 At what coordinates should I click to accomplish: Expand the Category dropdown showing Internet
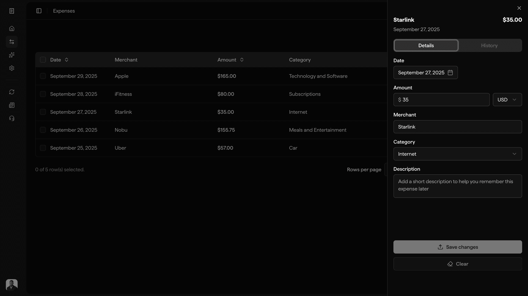pyautogui.click(x=457, y=154)
